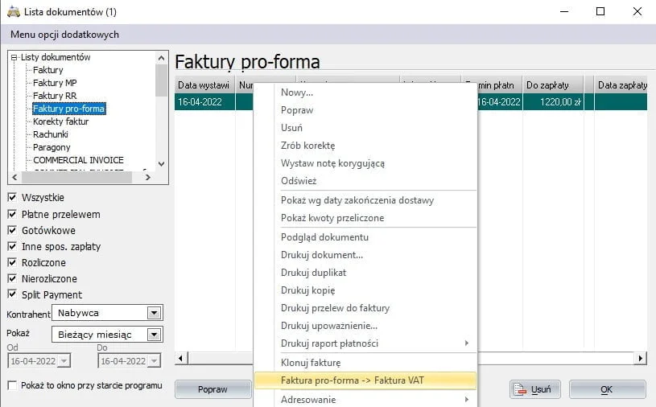The width and height of the screenshot is (656, 407).
Task: Open the Do date picker dropdown
Action: click(x=155, y=360)
